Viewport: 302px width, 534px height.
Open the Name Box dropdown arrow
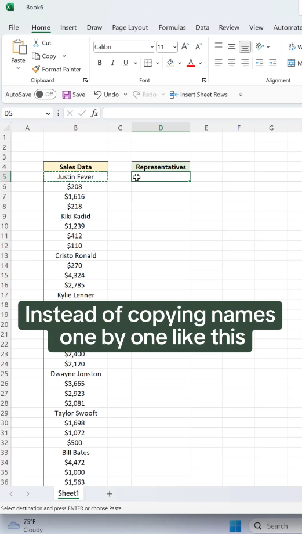(x=48, y=113)
